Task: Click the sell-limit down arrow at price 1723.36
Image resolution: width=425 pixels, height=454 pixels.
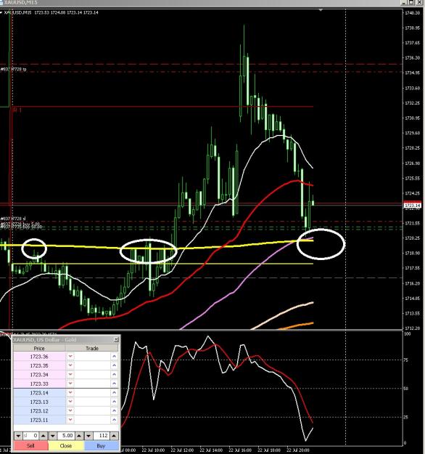Action: click(70, 357)
